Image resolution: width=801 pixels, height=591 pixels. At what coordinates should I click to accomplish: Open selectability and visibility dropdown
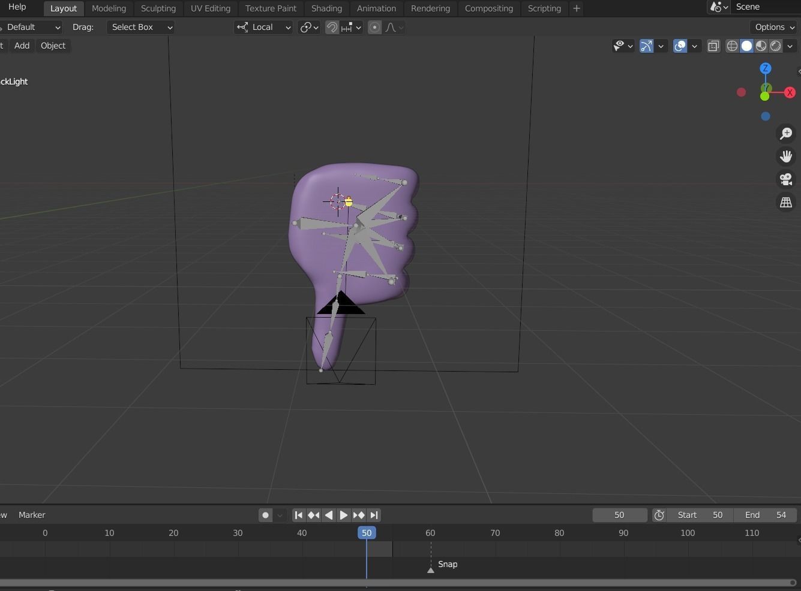[x=623, y=46]
